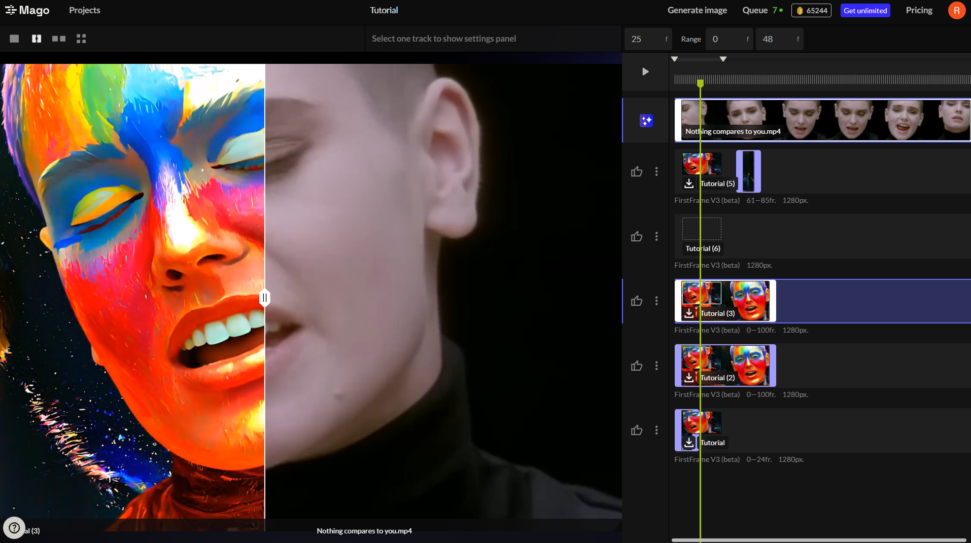Image resolution: width=971 pixels, height=543 pixels.
Task: Click the timeline horizontal scrollbar
Action: coord(819,540)
